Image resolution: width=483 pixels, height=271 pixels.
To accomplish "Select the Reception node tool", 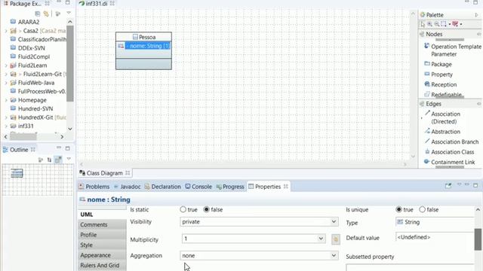I will click(441, 84).
